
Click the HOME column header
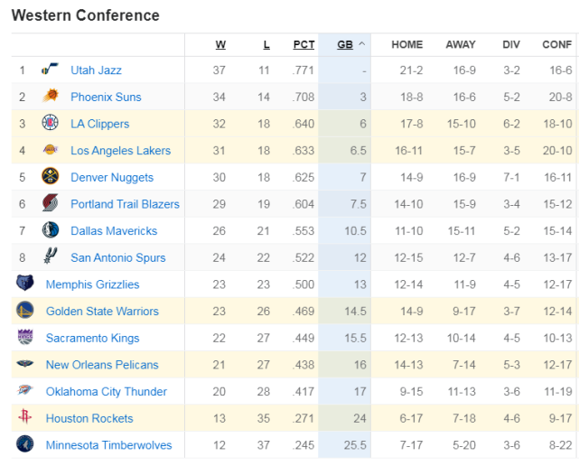tap(406, 44)
